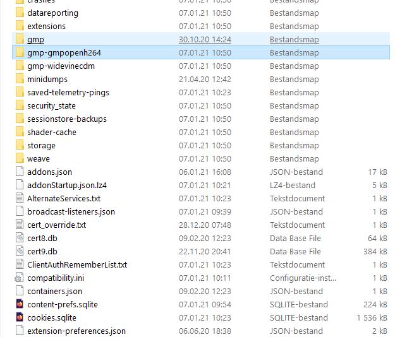This screenshot has width=419, height=337.
Task: Click the compatibility.ini gear icon
Action: pyautogui.click(x=19, y=278)
